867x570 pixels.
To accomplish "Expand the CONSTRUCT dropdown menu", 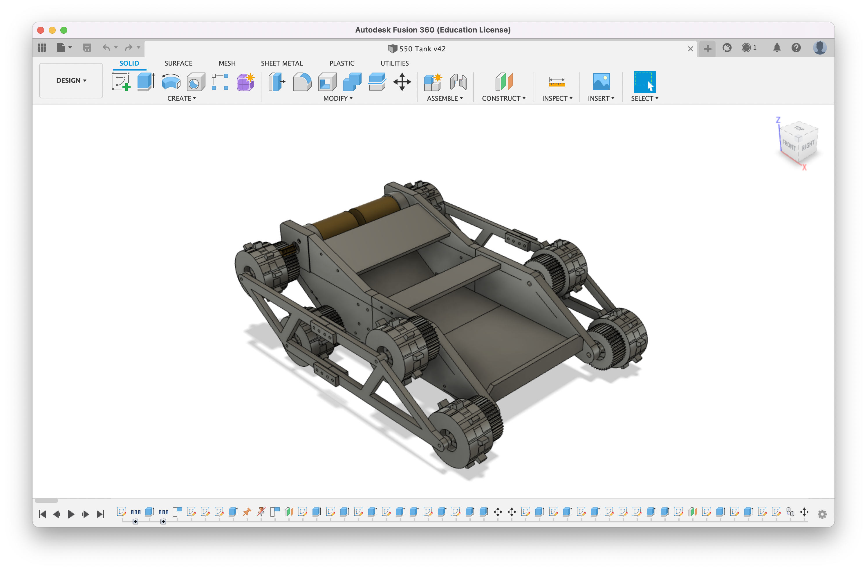I will click(x=503, y=98).
